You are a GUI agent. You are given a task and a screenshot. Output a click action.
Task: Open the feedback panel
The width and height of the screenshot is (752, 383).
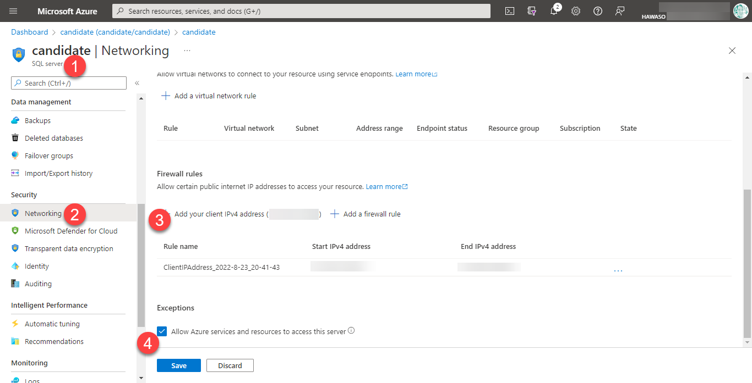pyautogui.click(x=619, y=10)
